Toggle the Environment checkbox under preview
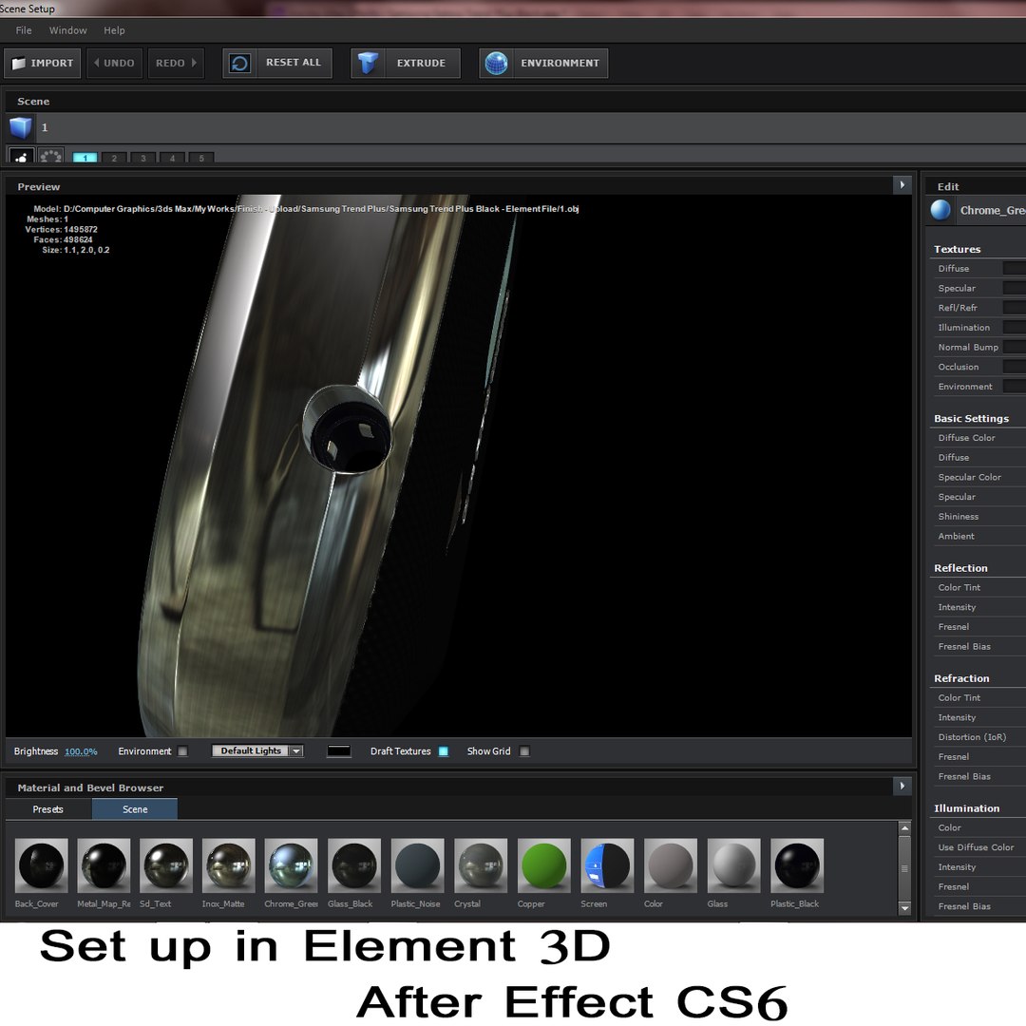 click(x=182, y=751)
